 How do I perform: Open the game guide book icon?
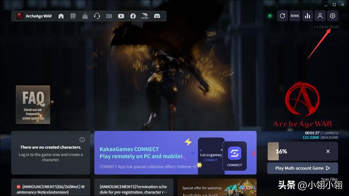(x=73, y=16)
